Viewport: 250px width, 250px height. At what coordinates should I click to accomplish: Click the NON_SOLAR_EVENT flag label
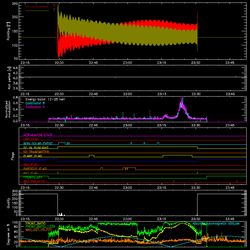point(38,143)
